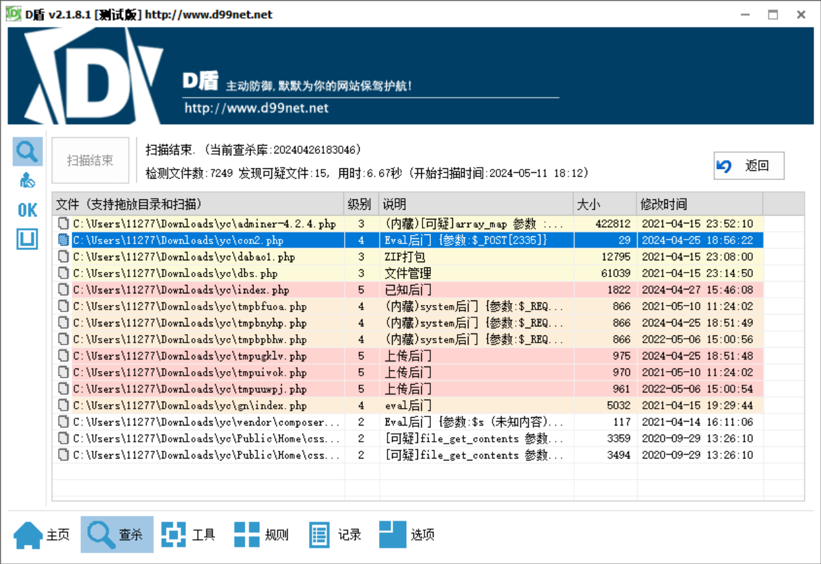Click size value 61039

tap(615, 273)
